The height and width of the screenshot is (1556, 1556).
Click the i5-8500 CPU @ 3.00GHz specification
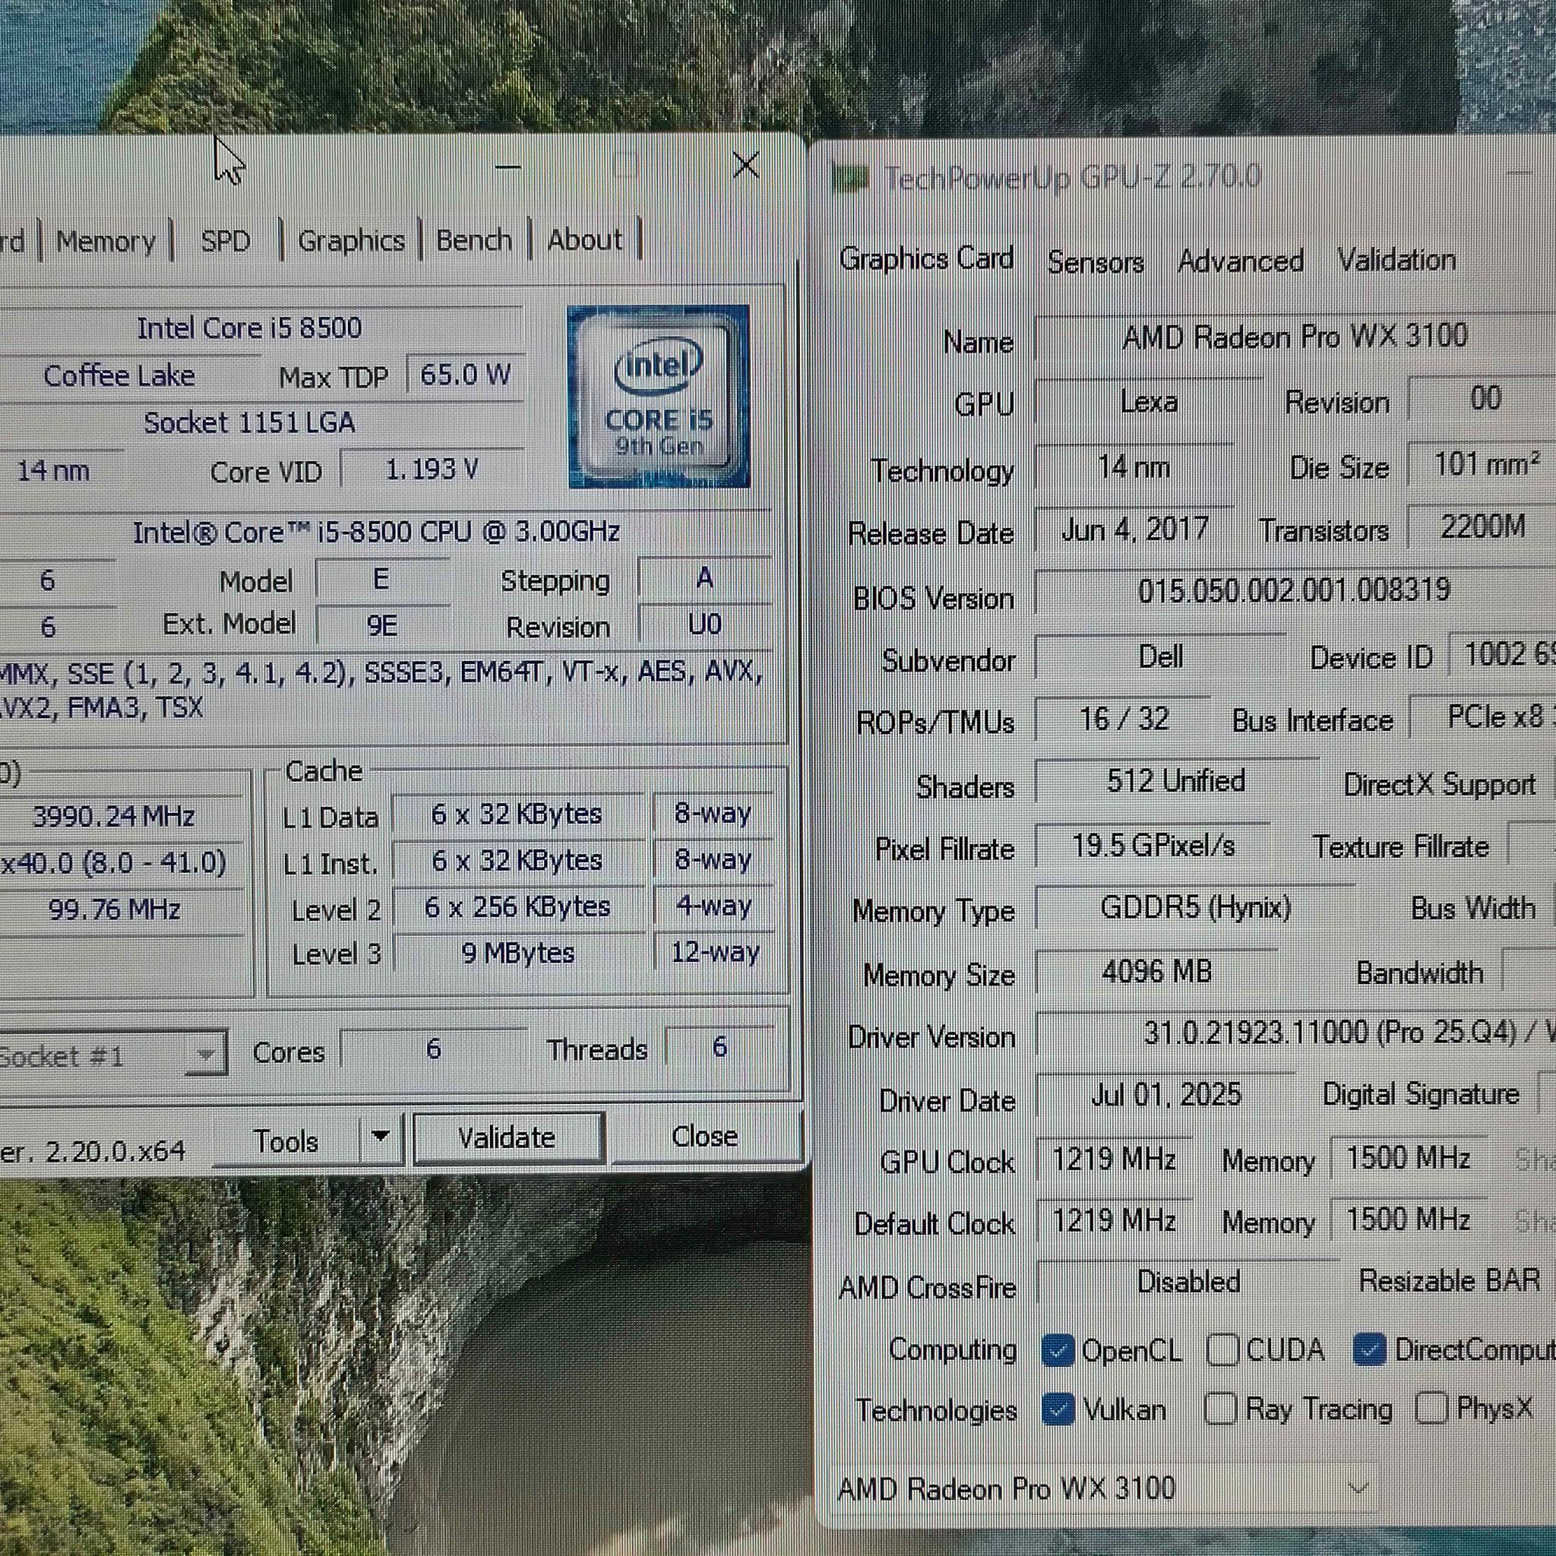point(377,533)
